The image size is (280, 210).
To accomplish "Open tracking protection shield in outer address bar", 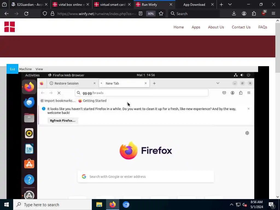I will tap(45, 14).
